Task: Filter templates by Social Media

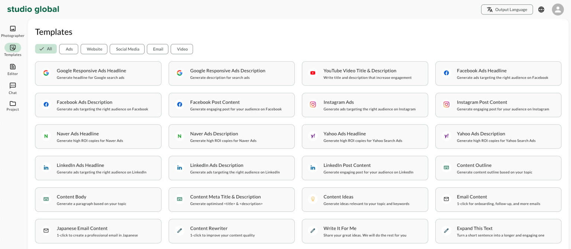Action: tap(127, 49)
